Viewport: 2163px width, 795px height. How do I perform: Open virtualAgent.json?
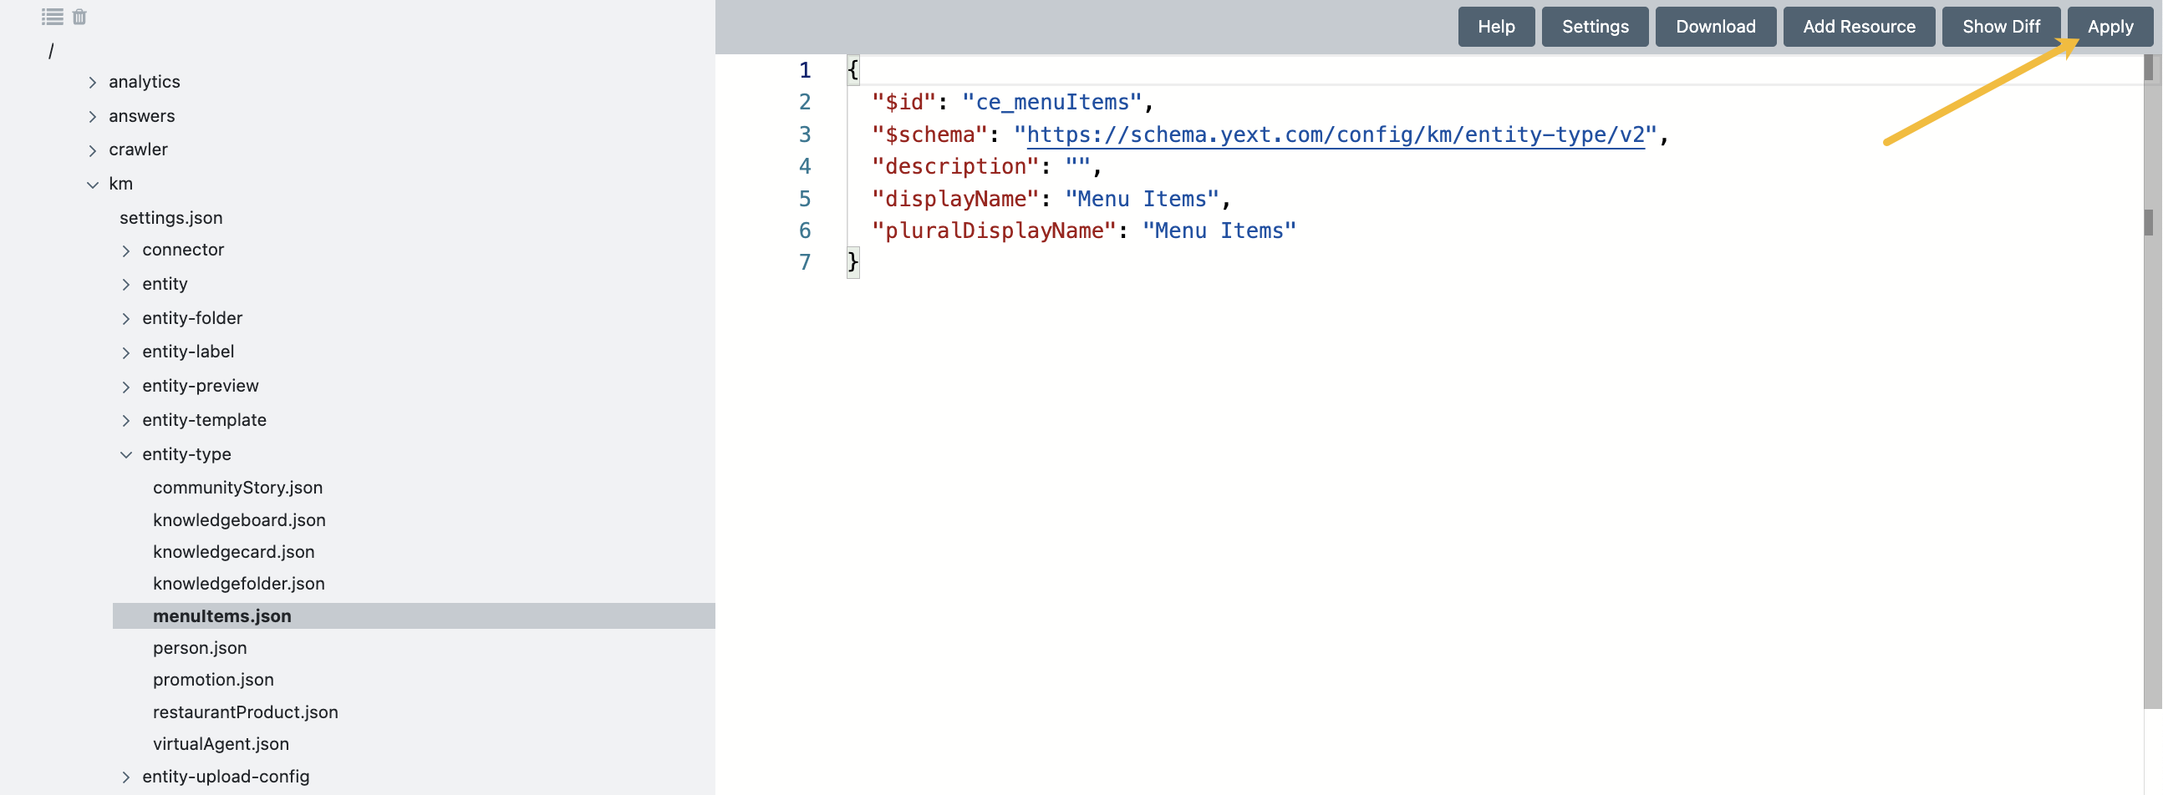(x=221, y=744)
